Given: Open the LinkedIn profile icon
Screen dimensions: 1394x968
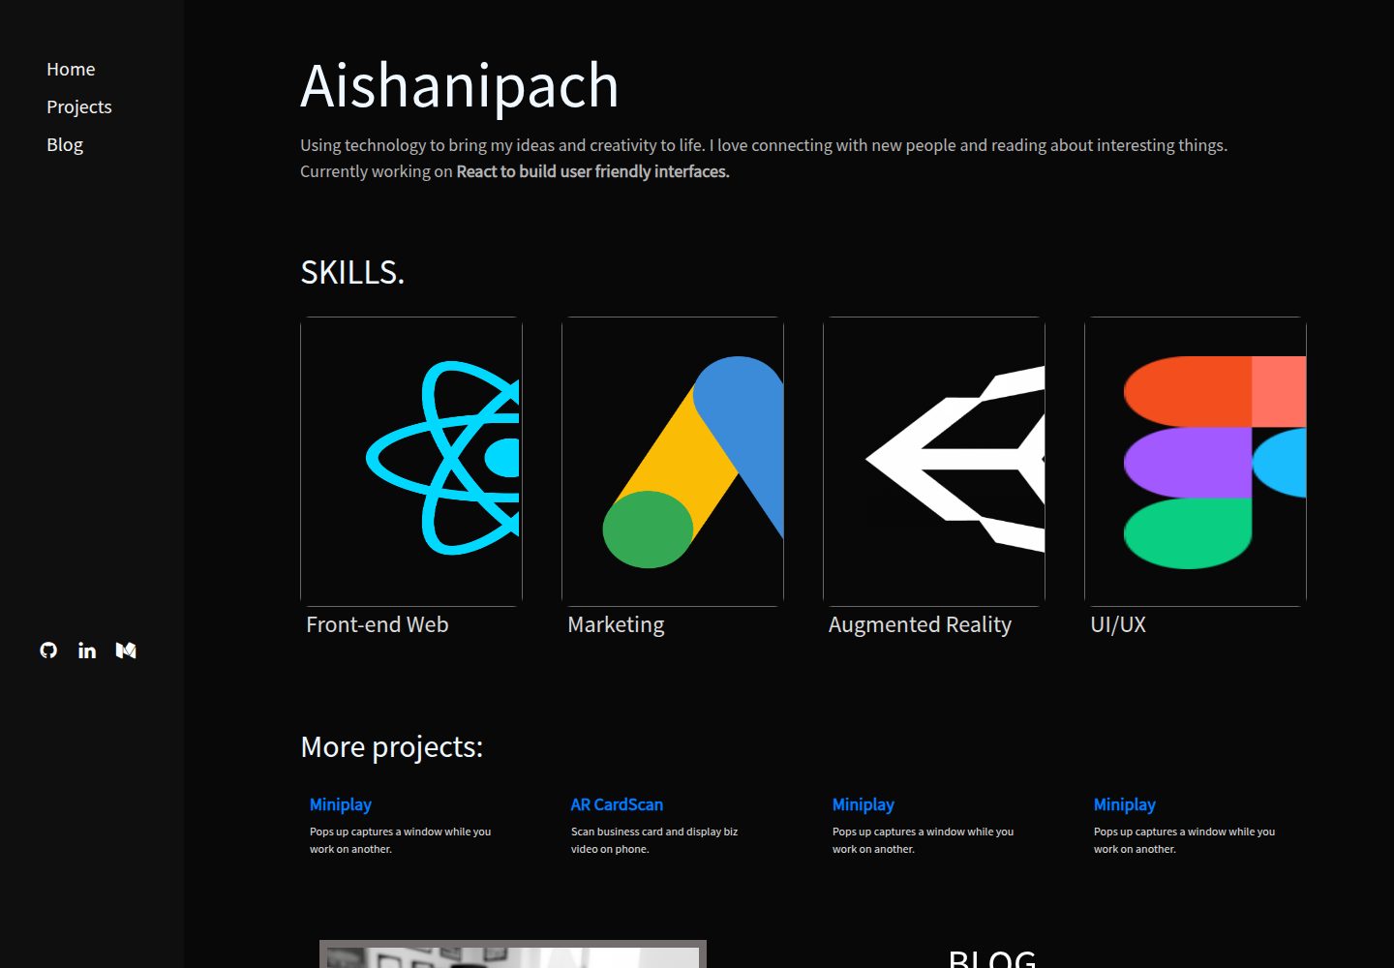Looking at the screenshot, I should pos(87,650).
